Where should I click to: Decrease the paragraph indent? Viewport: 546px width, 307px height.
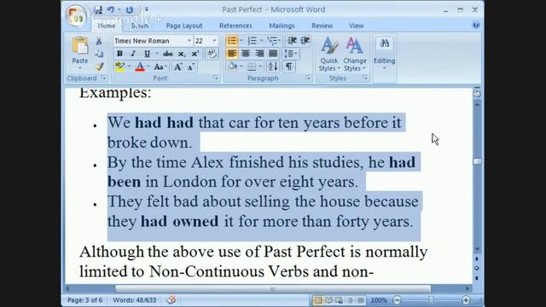click(292, 41)
